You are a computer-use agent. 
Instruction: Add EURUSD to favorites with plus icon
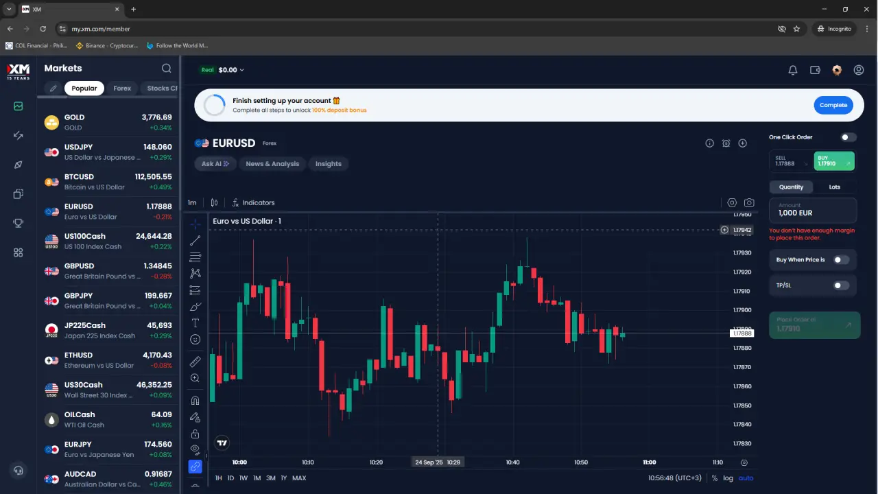point(743,143)
